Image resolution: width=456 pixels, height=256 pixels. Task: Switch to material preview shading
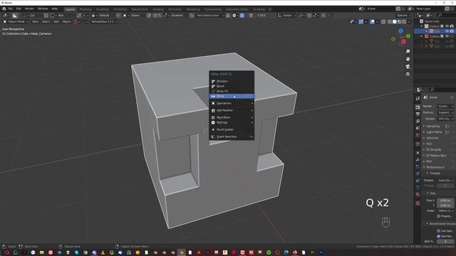coord(399,22)
